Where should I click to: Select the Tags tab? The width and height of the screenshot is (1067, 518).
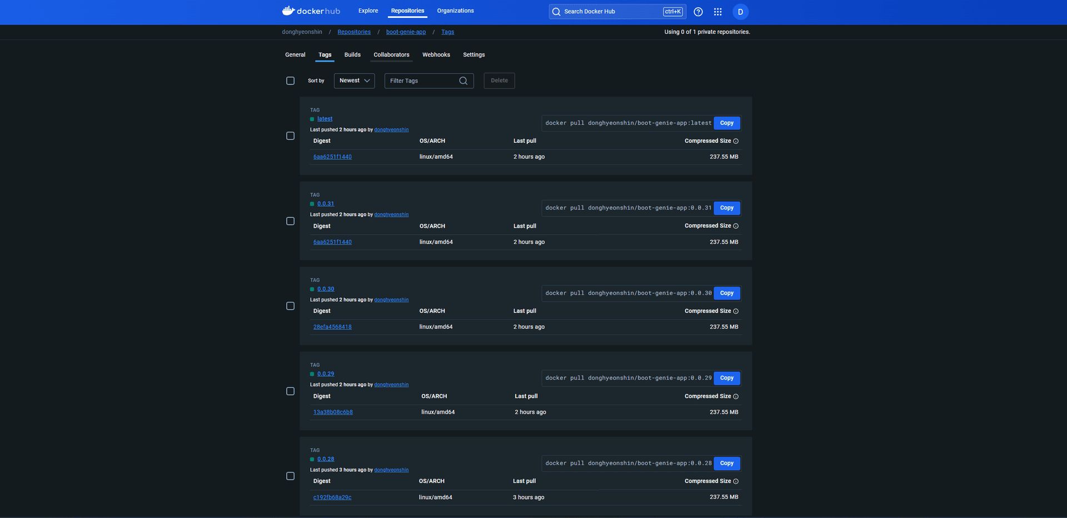coord(325,54)
